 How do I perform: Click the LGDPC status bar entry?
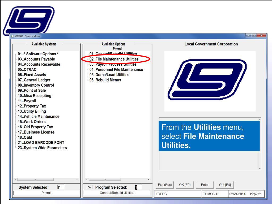(x=178, y=194)
